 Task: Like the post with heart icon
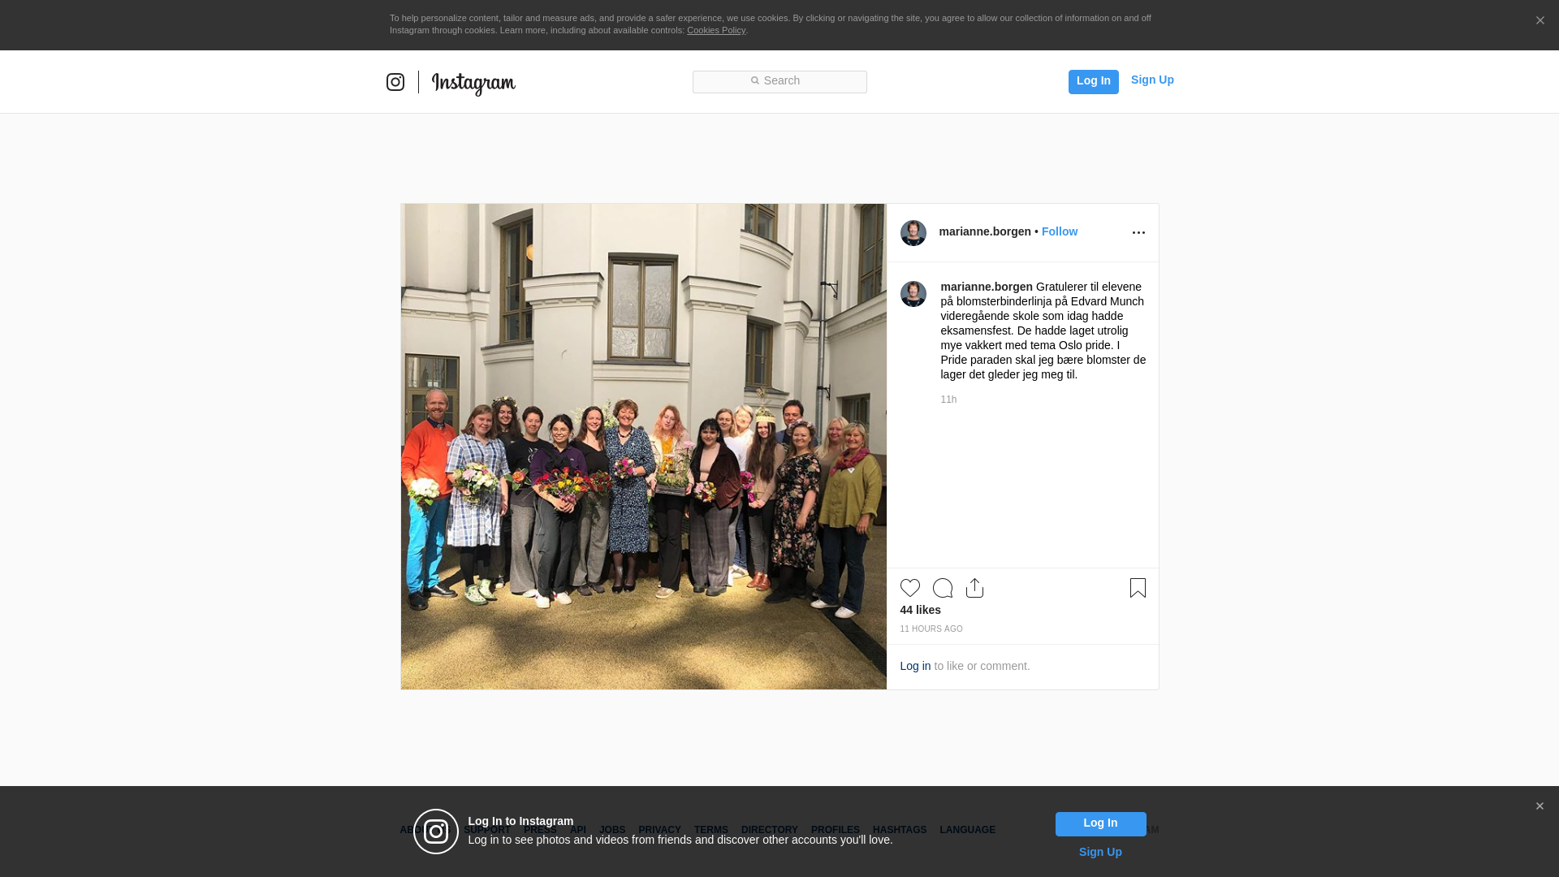(x=910, y=588)
